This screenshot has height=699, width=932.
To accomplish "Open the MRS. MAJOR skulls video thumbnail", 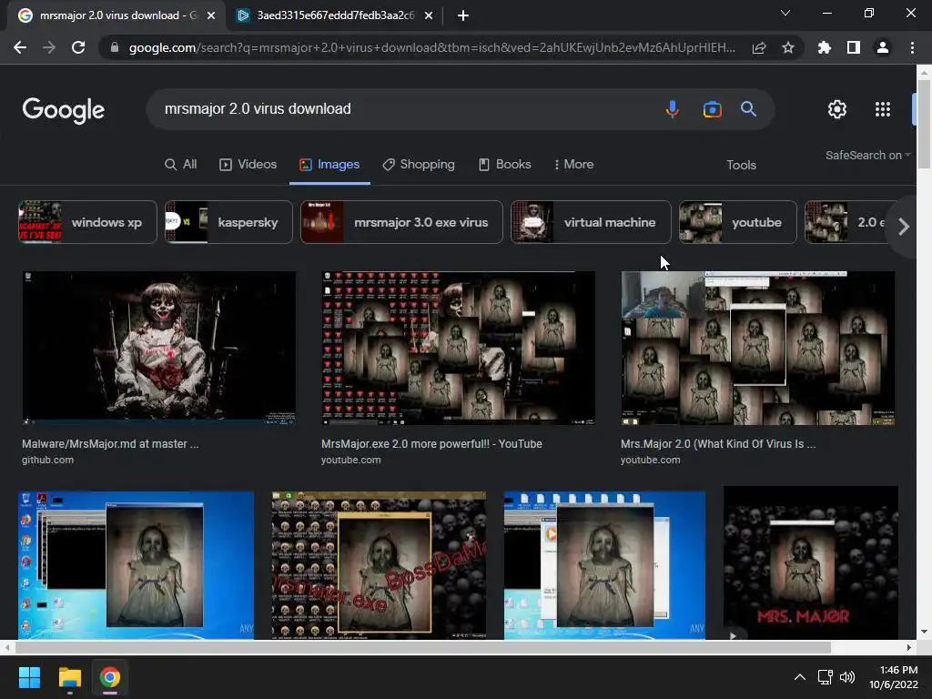I will click(811, 562).
